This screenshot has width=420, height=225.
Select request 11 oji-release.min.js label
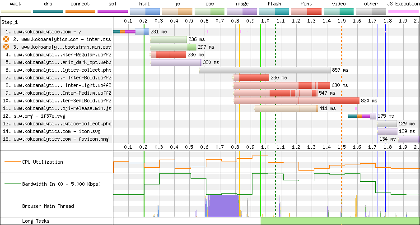(57, 108)
